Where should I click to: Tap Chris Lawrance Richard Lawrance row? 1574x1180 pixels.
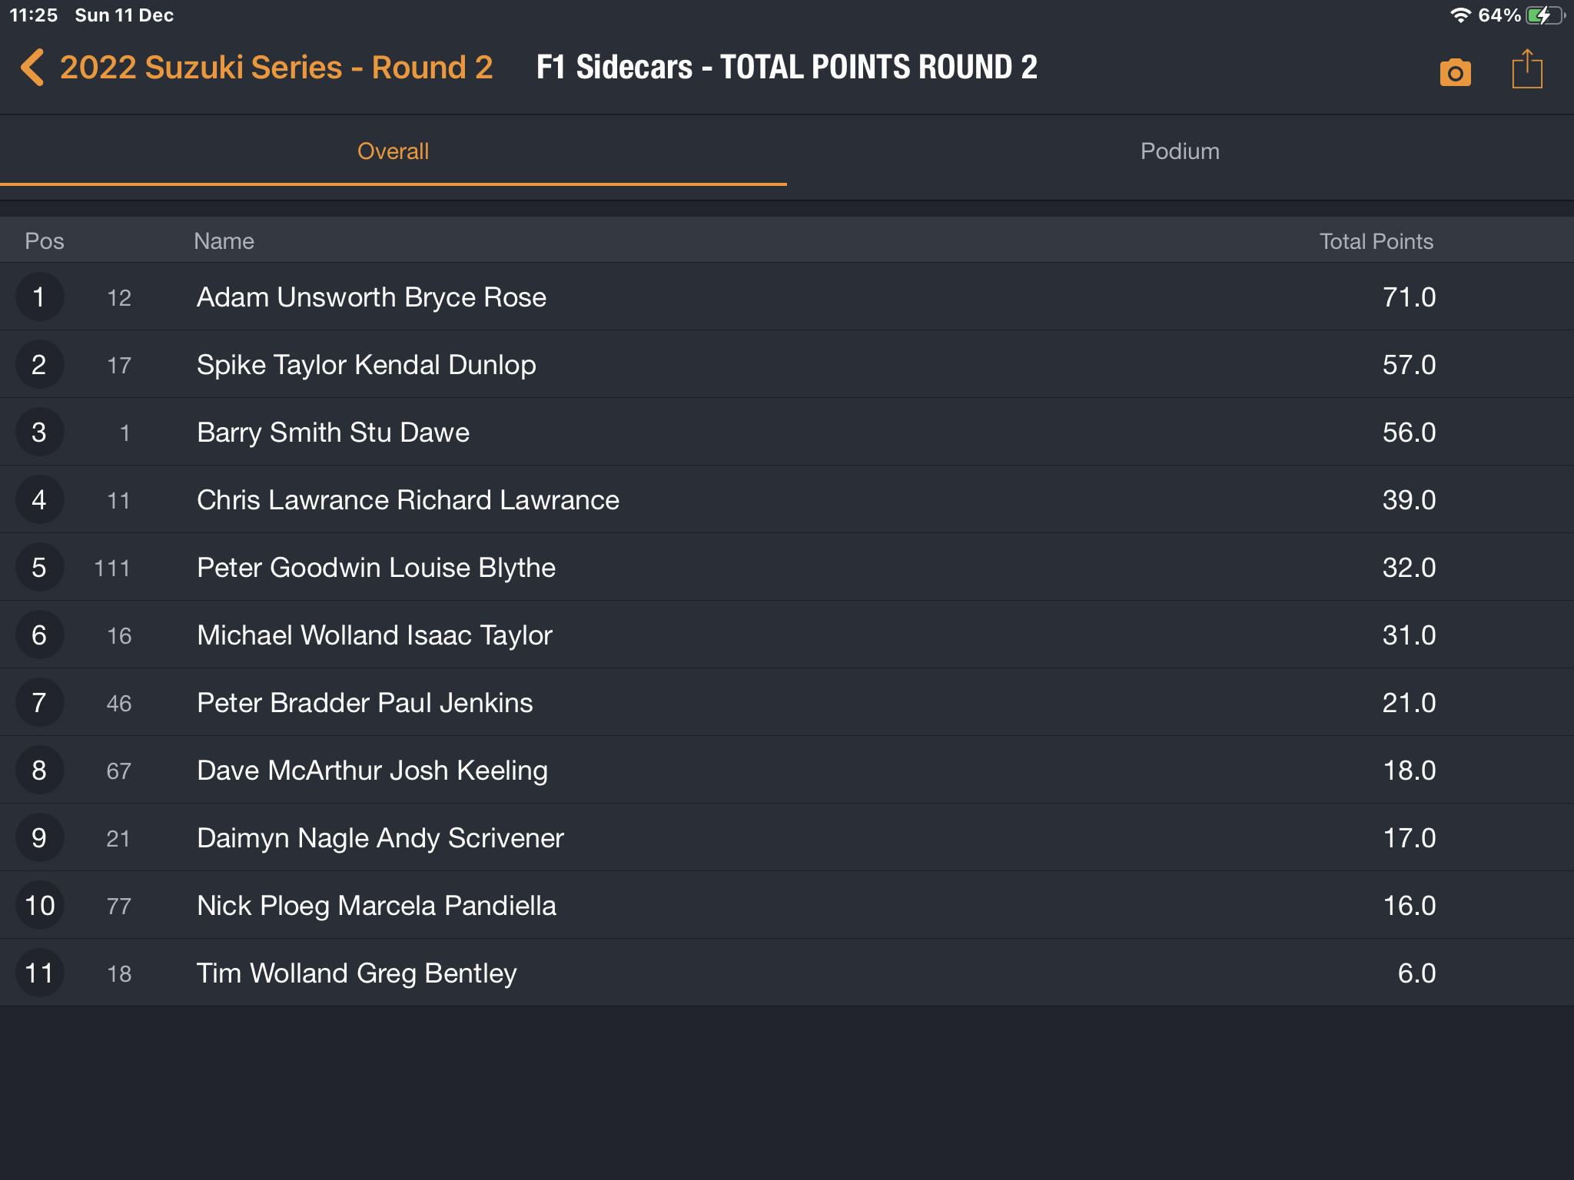coord(407,500)
